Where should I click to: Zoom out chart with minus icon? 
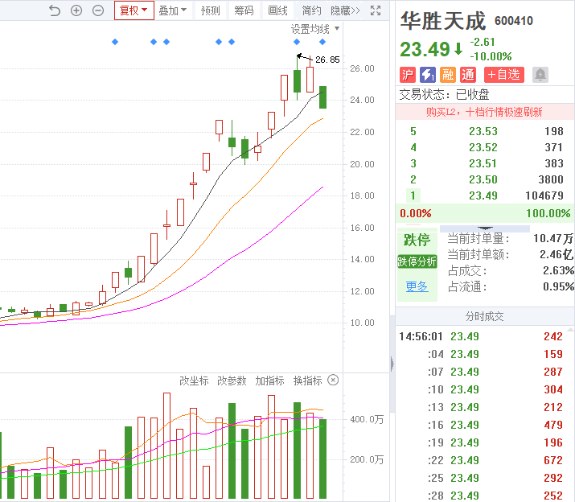pos(98,10)
